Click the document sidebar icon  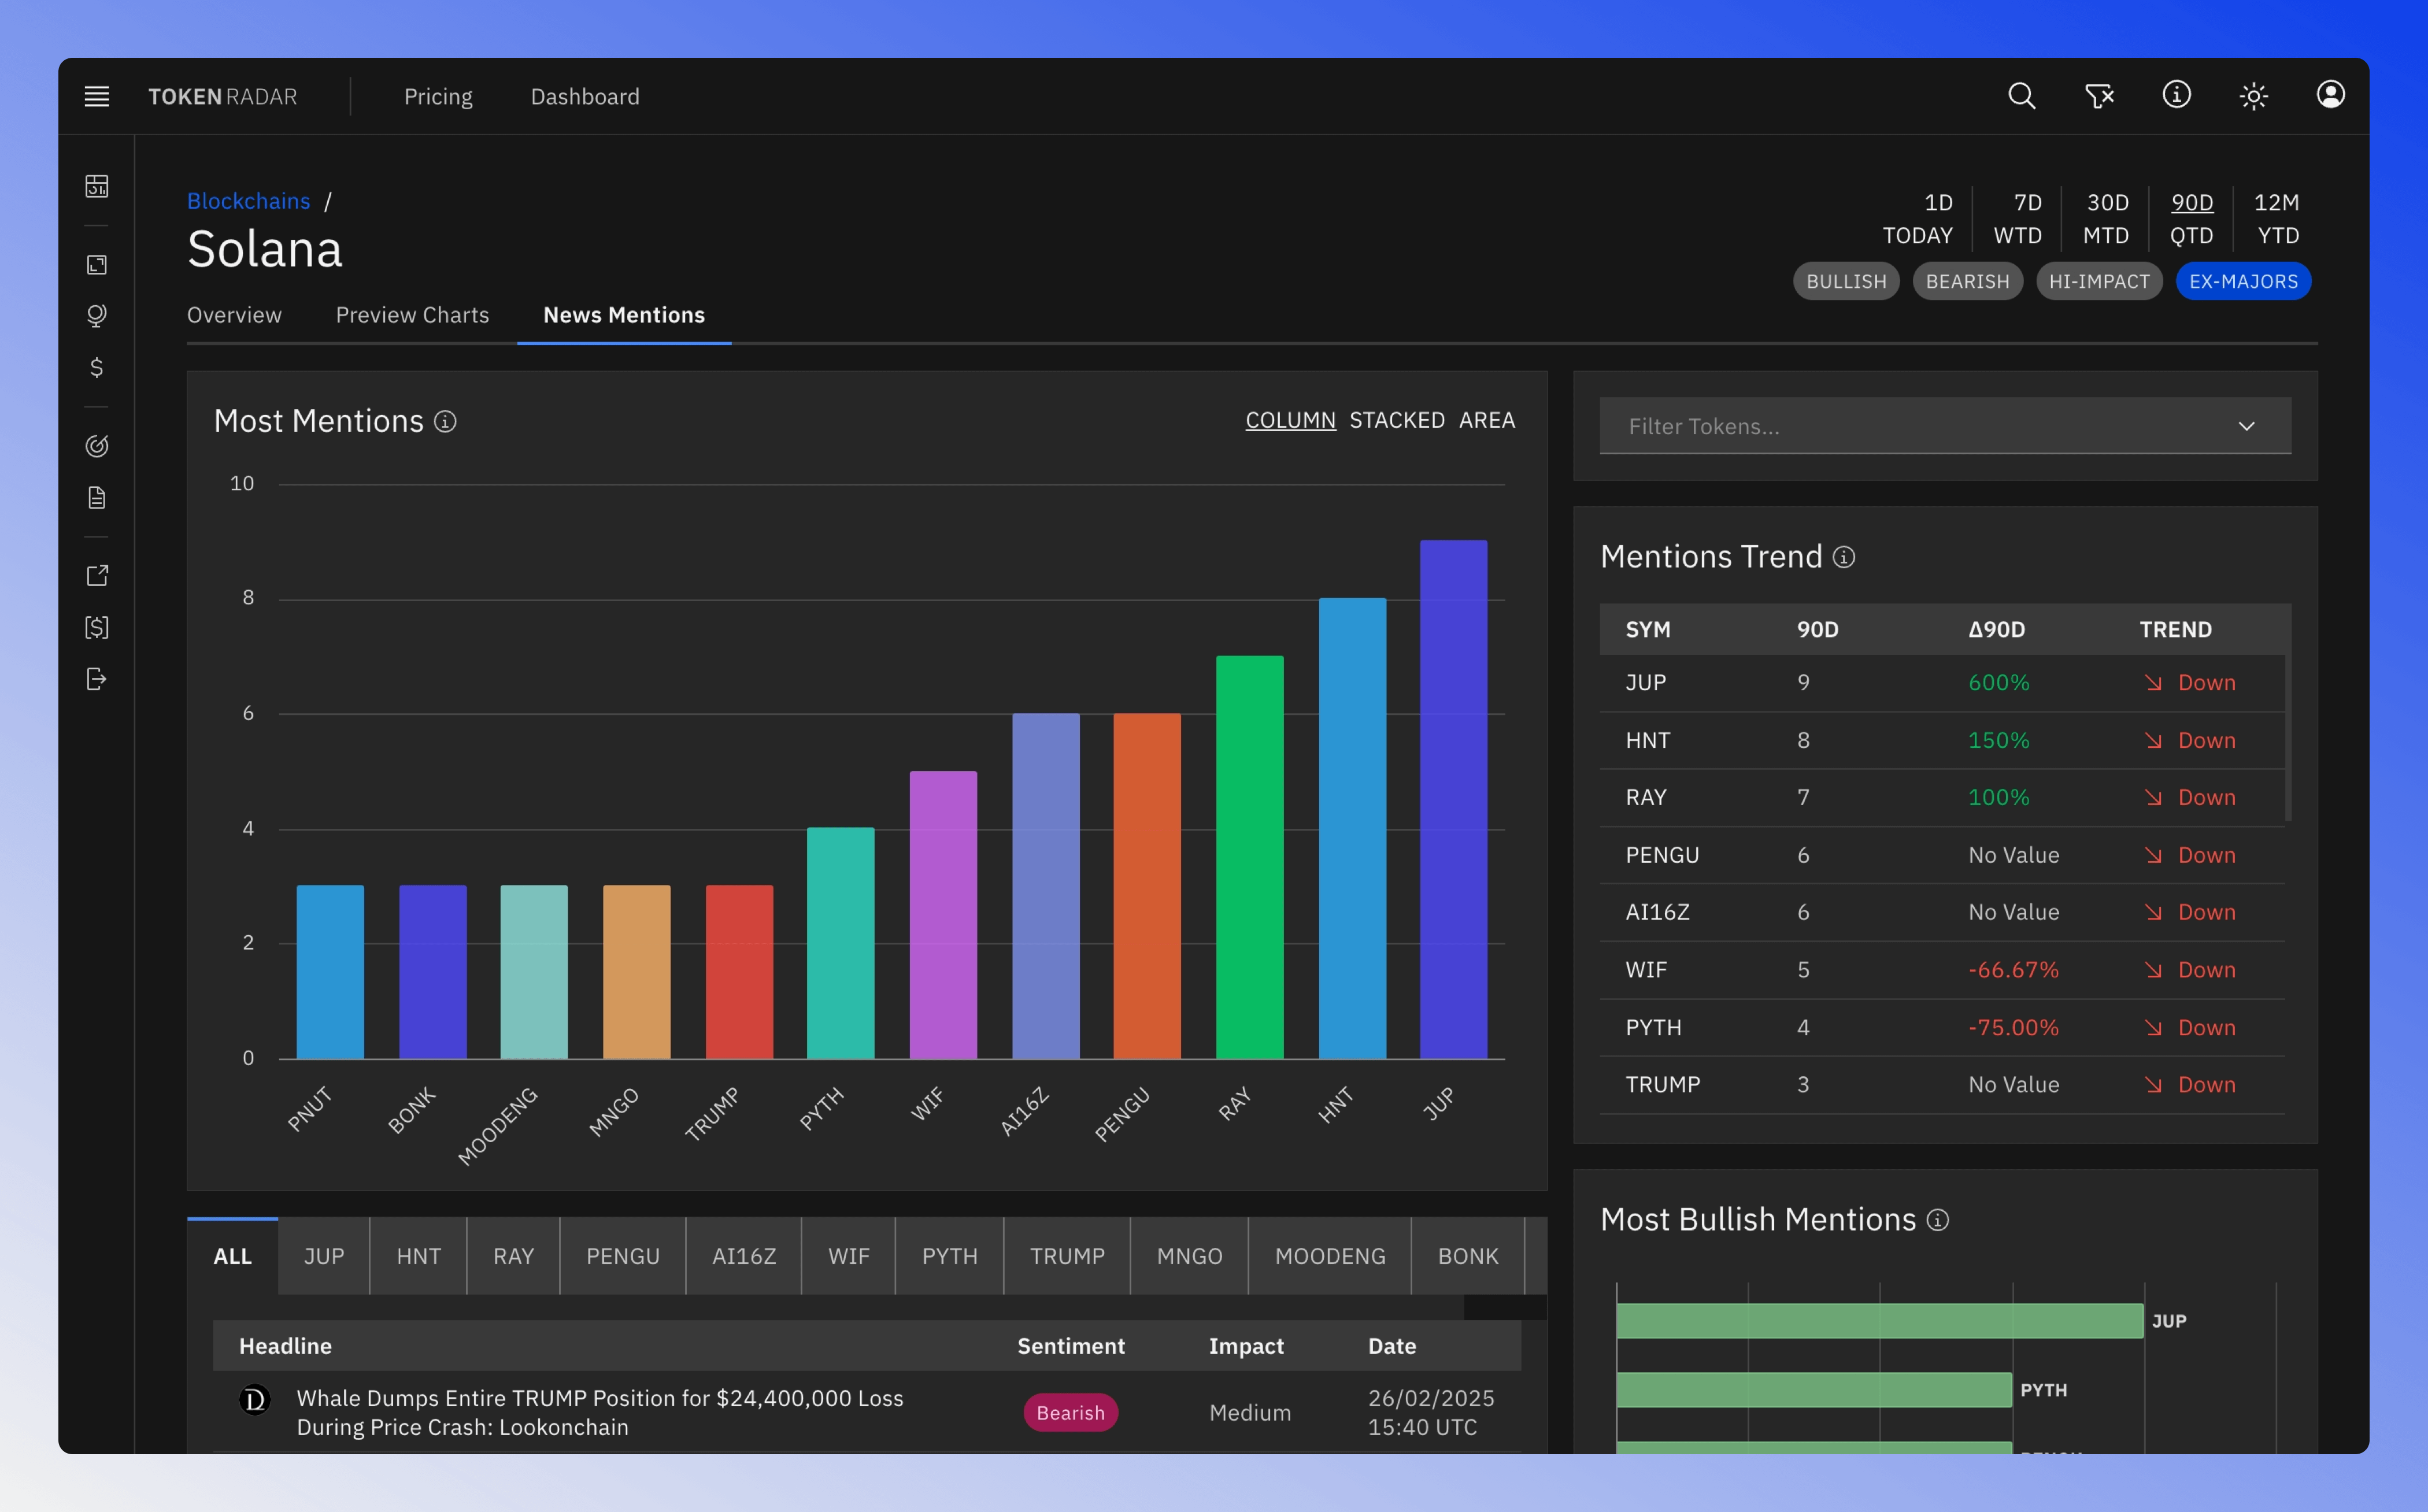(x=96, y=497)
